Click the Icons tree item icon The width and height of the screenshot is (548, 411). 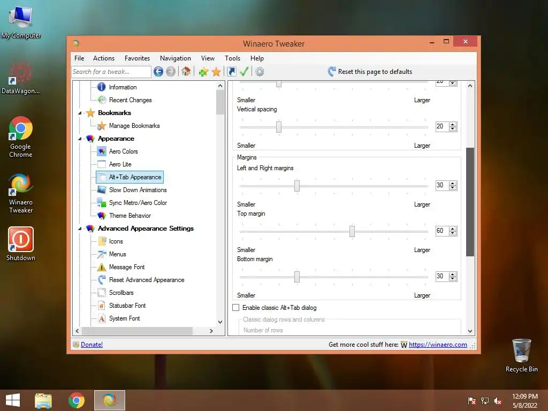click(x=101, y=241)
